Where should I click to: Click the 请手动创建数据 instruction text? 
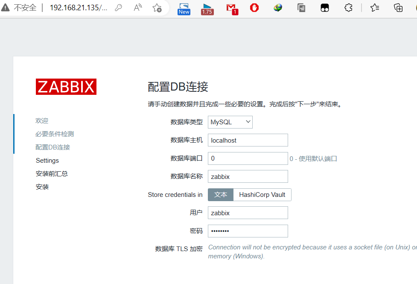pyautogui.click(x=245, y=104)
